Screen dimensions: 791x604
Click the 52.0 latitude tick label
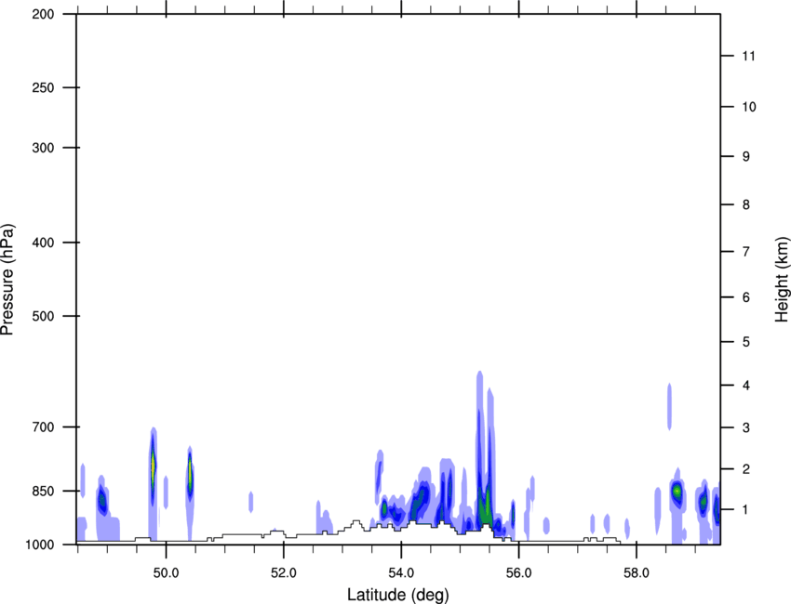click(x=284, y=573)
